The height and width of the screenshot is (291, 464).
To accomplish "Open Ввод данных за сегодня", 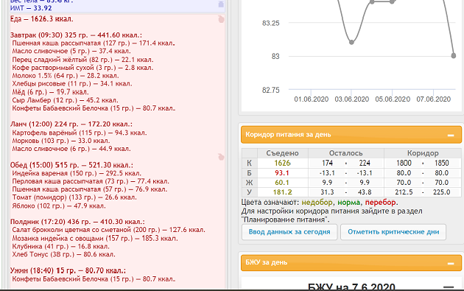I will coord(289,232).
